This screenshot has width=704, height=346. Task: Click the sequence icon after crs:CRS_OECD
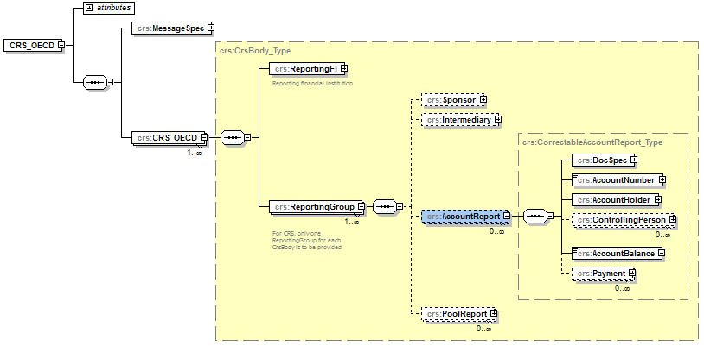click(x=232, y=137)
